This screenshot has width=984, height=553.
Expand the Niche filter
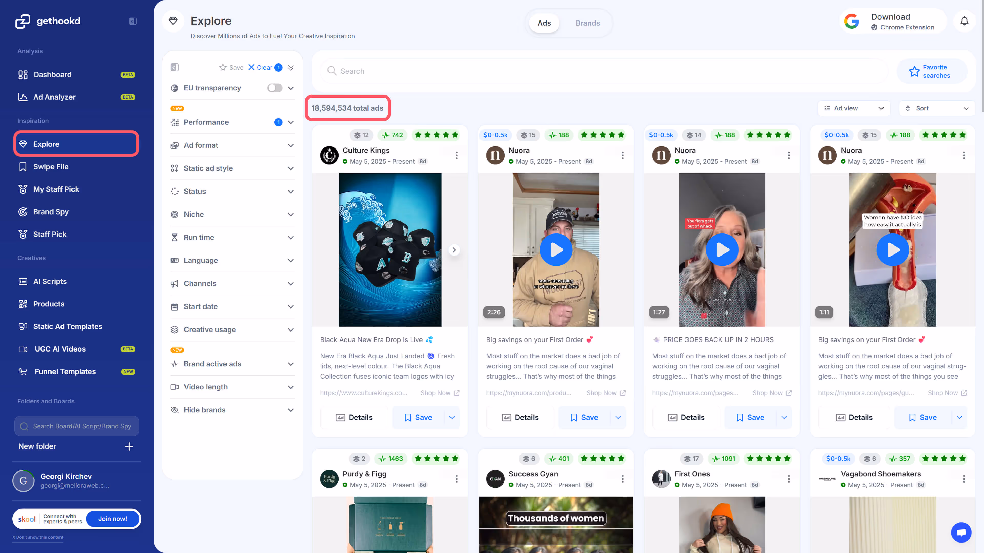point(232,215)
